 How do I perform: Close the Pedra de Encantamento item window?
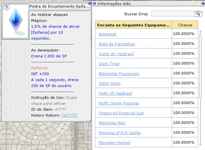(90, 4)
